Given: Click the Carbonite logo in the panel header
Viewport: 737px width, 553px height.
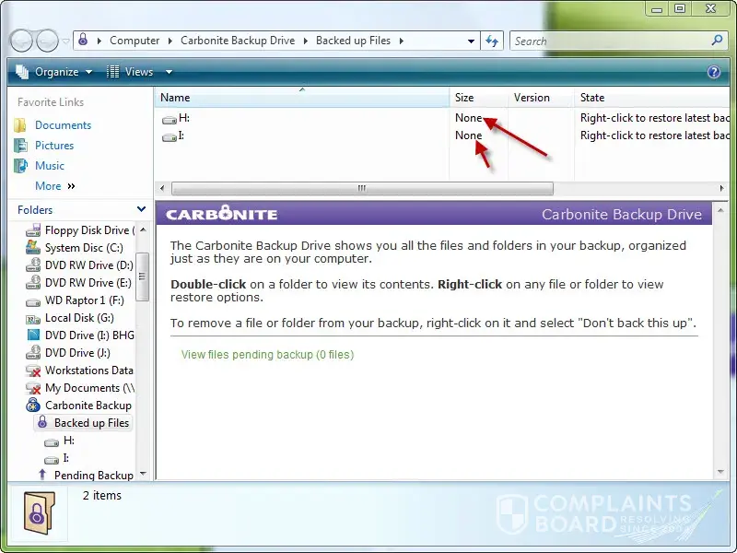Looking at the screenshot, I should (x=221, y=214).
